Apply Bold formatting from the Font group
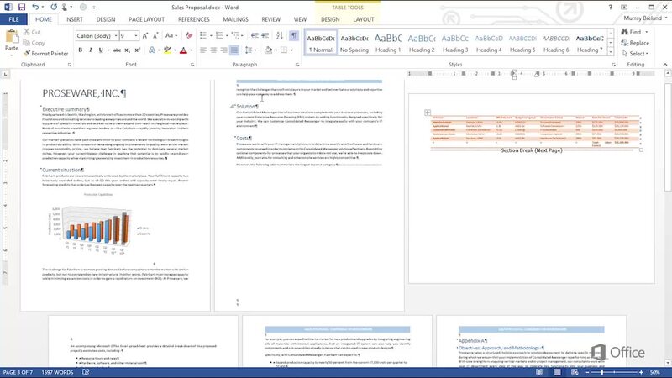The height and width of the screenshot is (378, 672). (80, 51)
